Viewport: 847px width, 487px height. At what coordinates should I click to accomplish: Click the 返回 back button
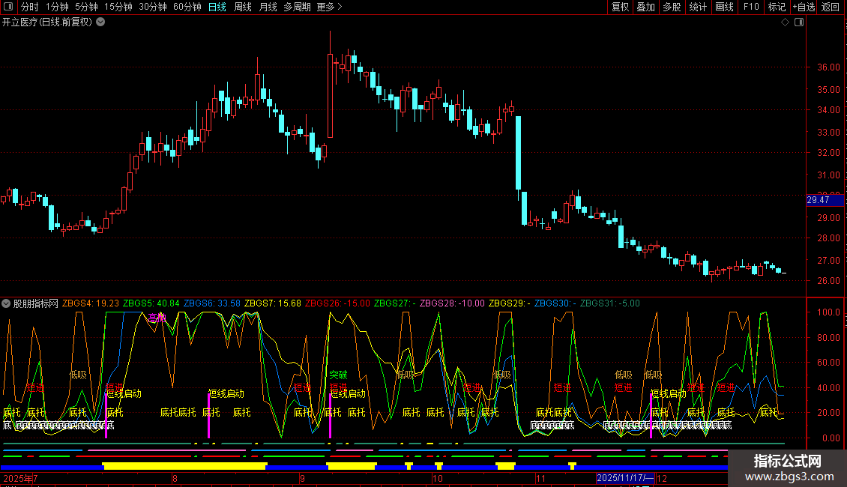831,7
